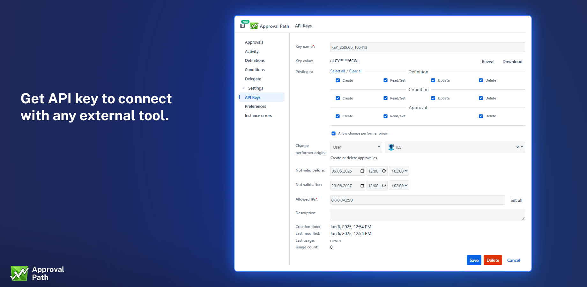Viewport: 587px width, 287px height.
Task: Open Preferences in the sidebar
Action: [255, 106]
